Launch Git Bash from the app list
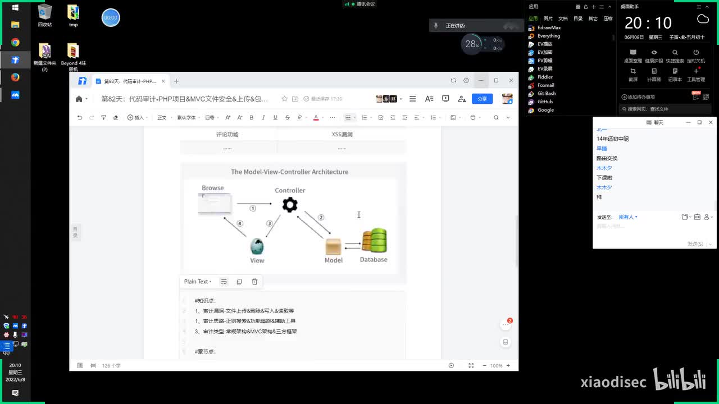 [546, 93]
